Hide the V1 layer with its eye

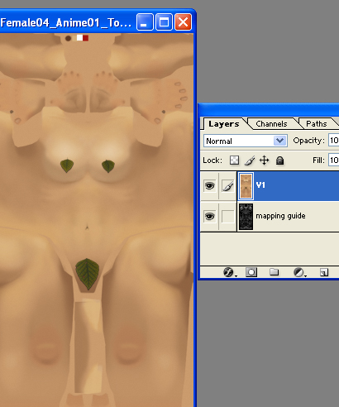click(x=209, y=186)
